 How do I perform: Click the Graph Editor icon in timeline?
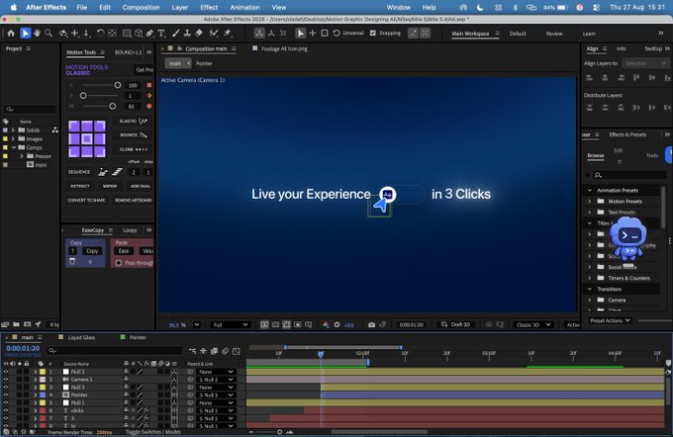237,351
